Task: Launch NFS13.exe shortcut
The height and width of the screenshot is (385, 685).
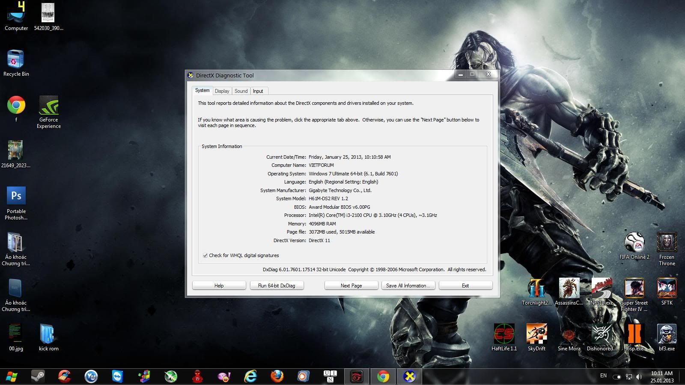Action: click(602, 292)
